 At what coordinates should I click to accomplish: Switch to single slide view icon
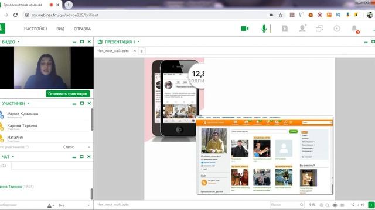pos(335,205)
